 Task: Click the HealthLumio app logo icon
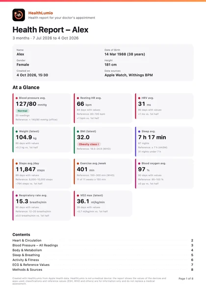[19, 15]
